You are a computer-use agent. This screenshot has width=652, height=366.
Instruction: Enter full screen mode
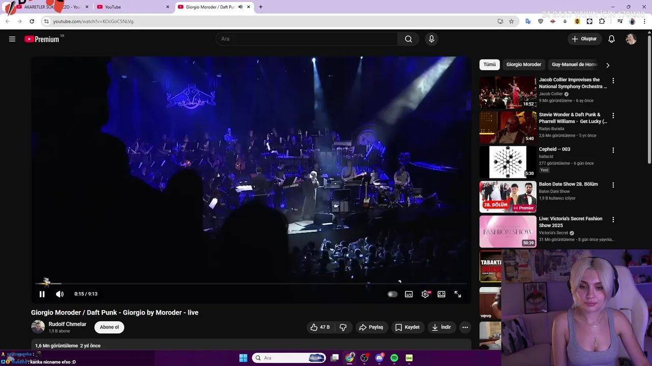458,294
